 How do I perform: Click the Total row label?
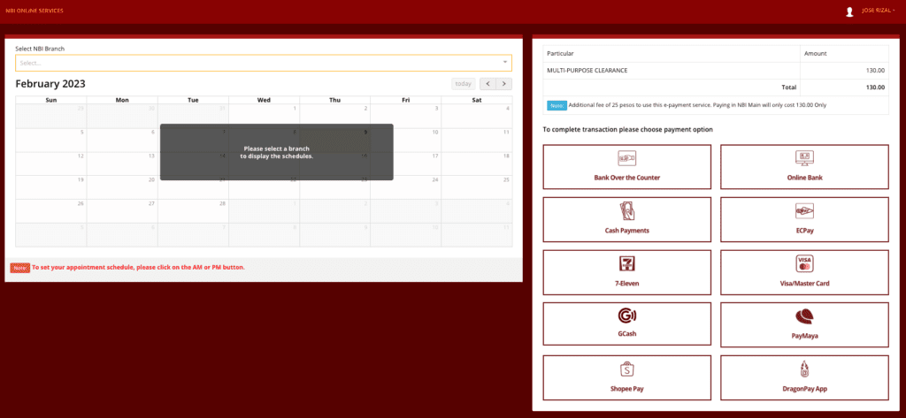788,87
